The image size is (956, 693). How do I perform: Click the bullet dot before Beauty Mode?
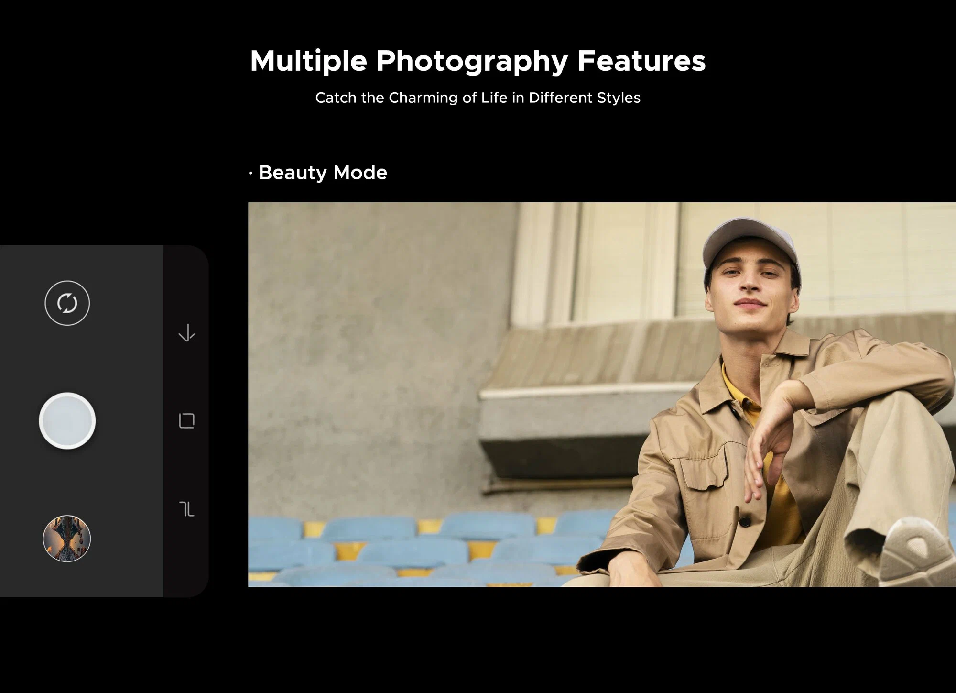pyautogui.click(x=250, y=174)
